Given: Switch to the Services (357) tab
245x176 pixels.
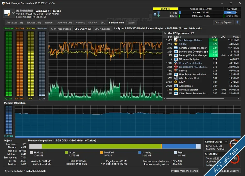Looking at the screenshot, I should (34, 23).
